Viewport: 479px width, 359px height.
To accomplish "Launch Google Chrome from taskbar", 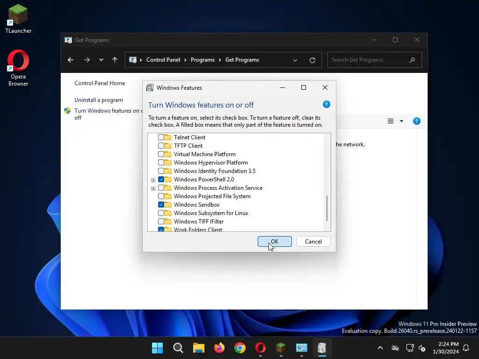I will [x=240, y=348].
